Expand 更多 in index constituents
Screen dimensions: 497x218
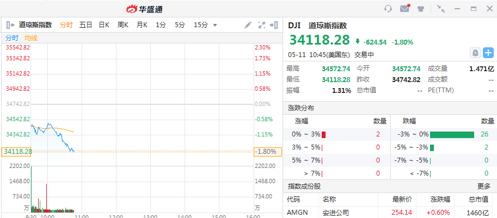pyautogui.click(x=483, y=186)
